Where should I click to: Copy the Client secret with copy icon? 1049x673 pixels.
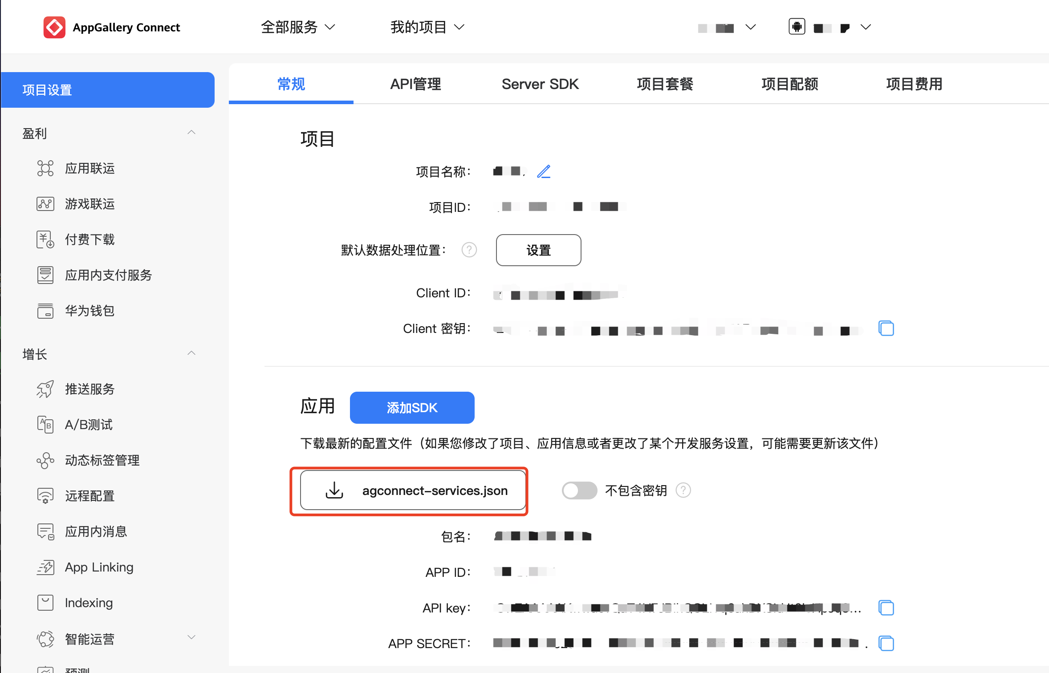point(886,328)
